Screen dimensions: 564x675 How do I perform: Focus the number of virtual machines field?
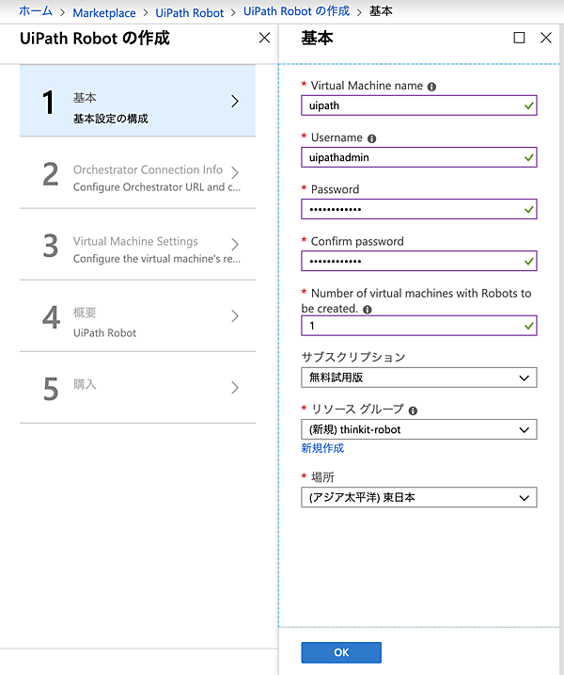pyautogui.click(x=418, y=326)
